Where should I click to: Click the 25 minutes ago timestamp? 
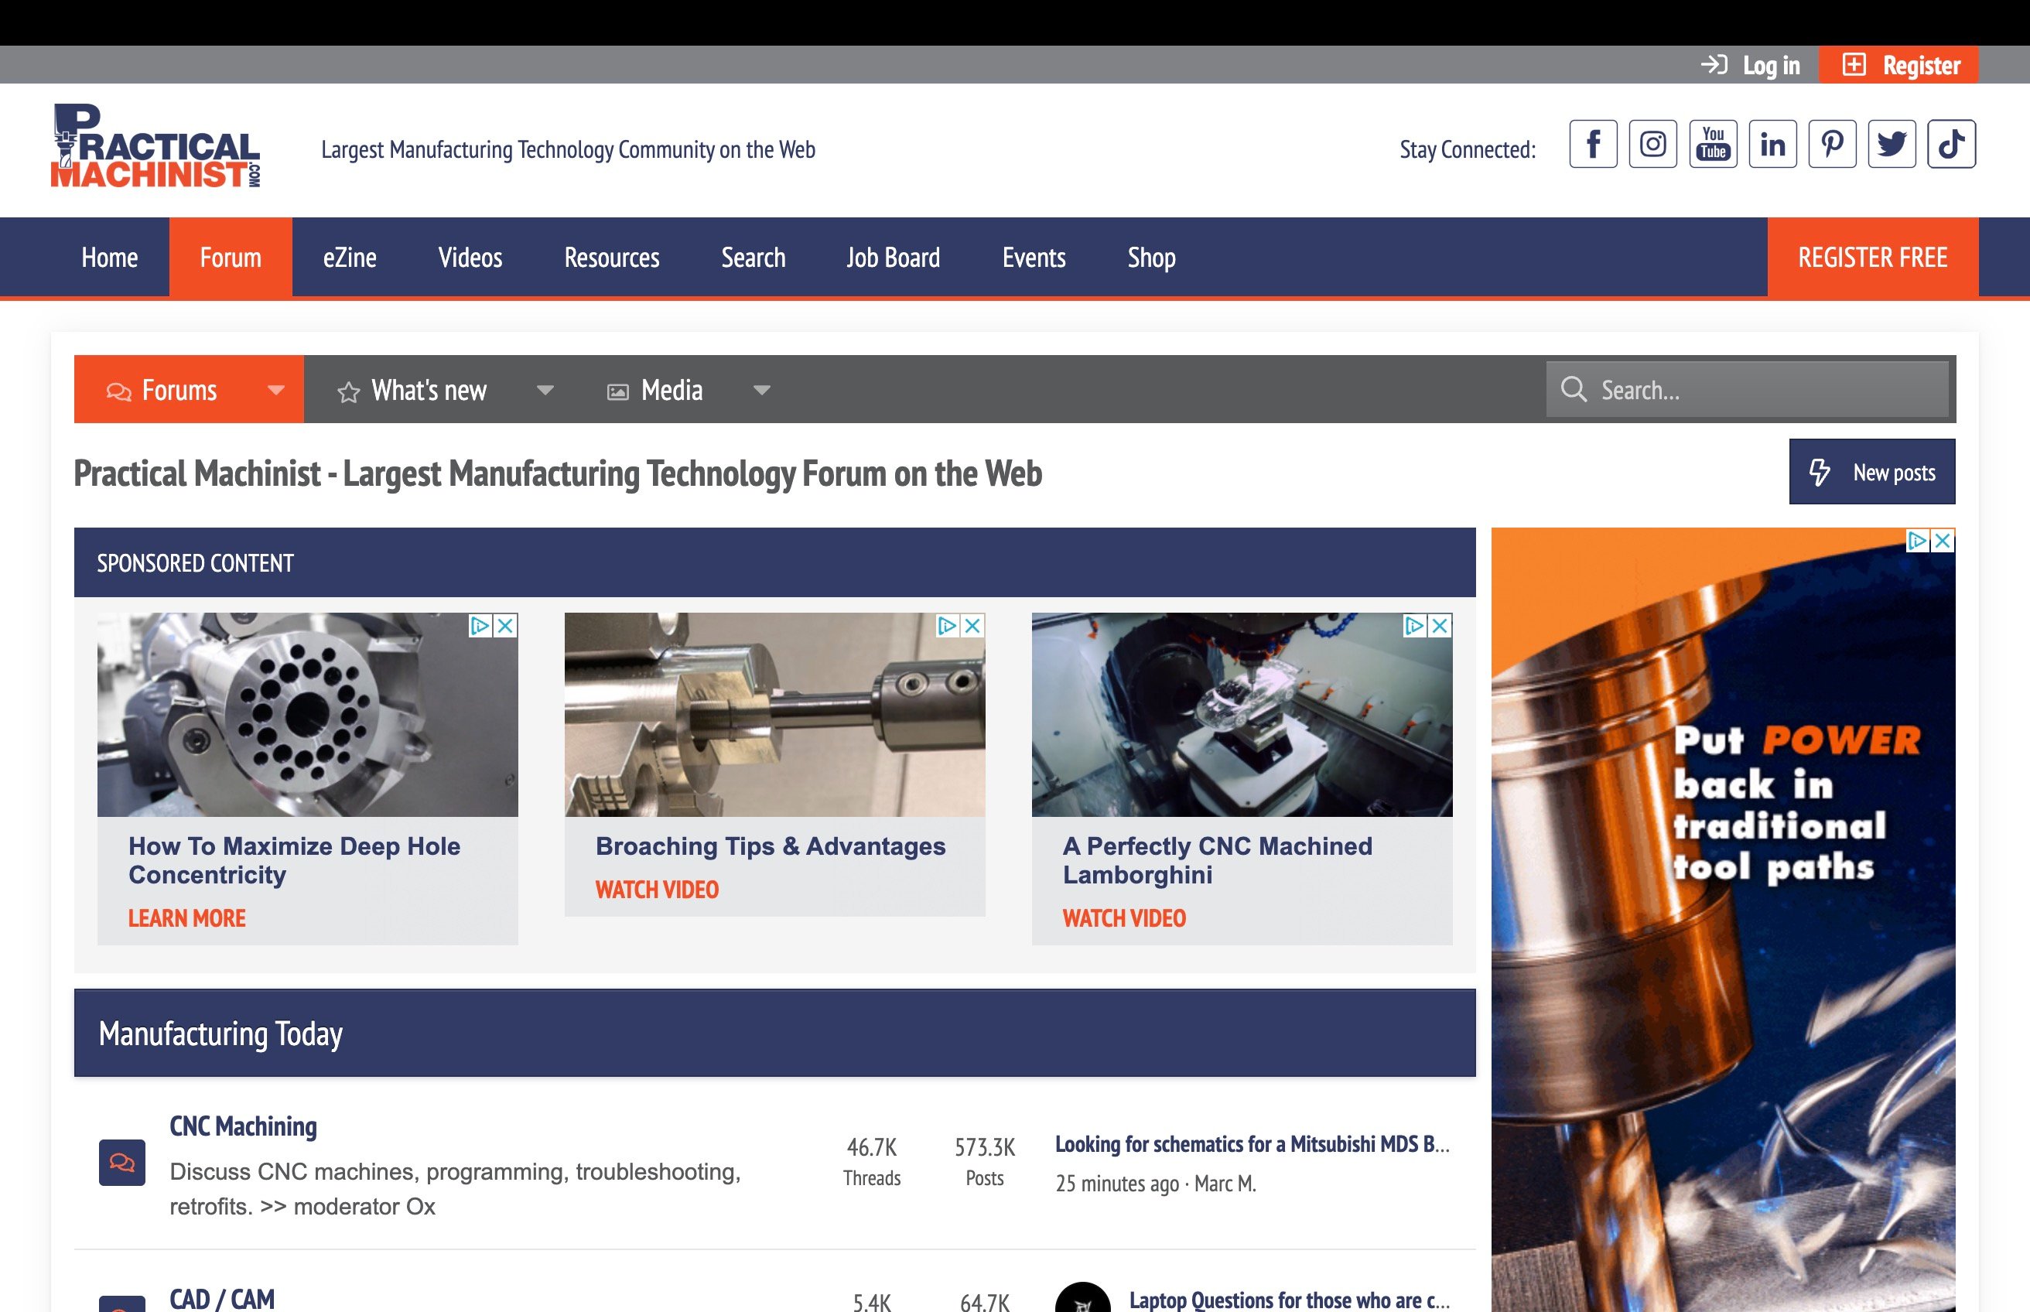coord(1117,1184)
